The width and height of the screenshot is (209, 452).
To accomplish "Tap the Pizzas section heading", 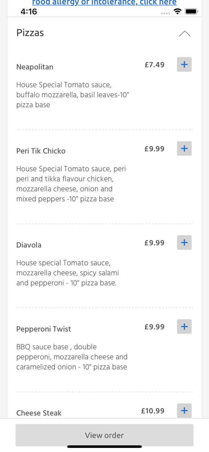I will click(30, 33).
